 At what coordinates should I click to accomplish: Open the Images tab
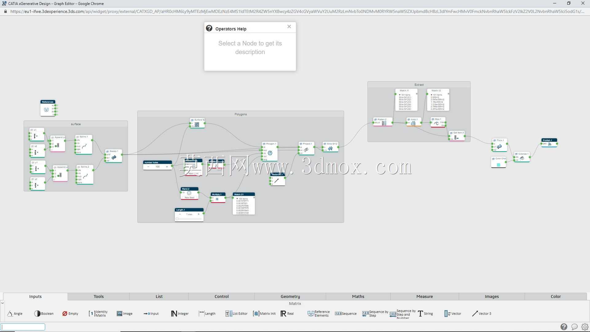point(492,296)
